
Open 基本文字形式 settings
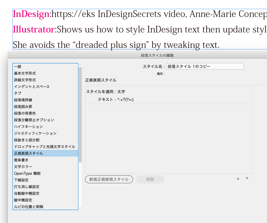45,73
